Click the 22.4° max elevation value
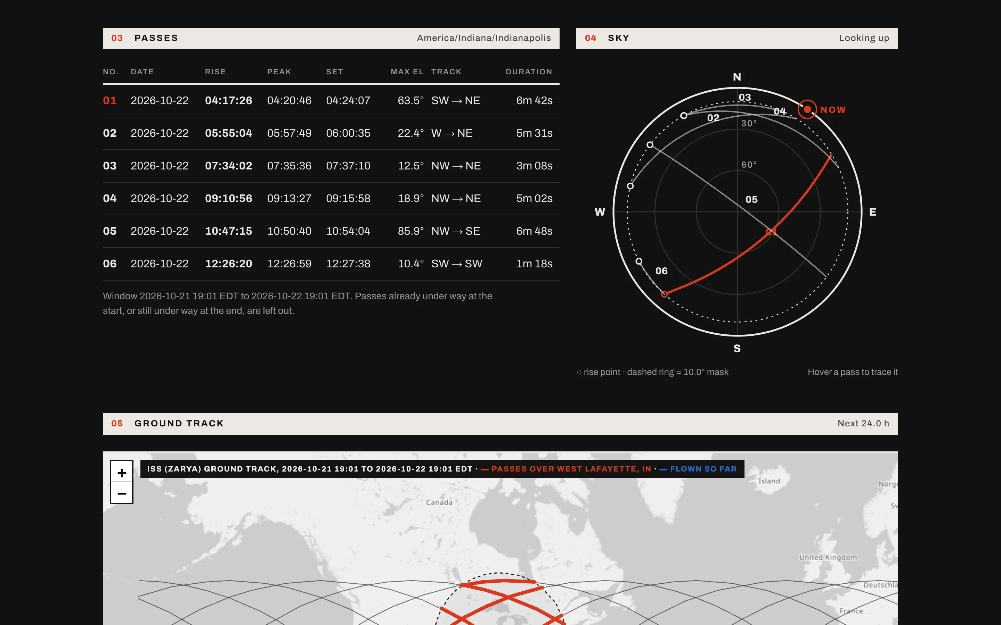1001x625 pixels. point(411,133)
